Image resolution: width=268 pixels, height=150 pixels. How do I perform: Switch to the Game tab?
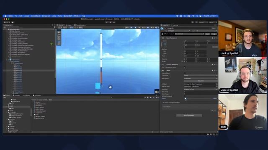click(x=69, y=25)
